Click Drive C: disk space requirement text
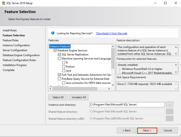This screenshot has width=181, height=137. [x=145, y=84]
